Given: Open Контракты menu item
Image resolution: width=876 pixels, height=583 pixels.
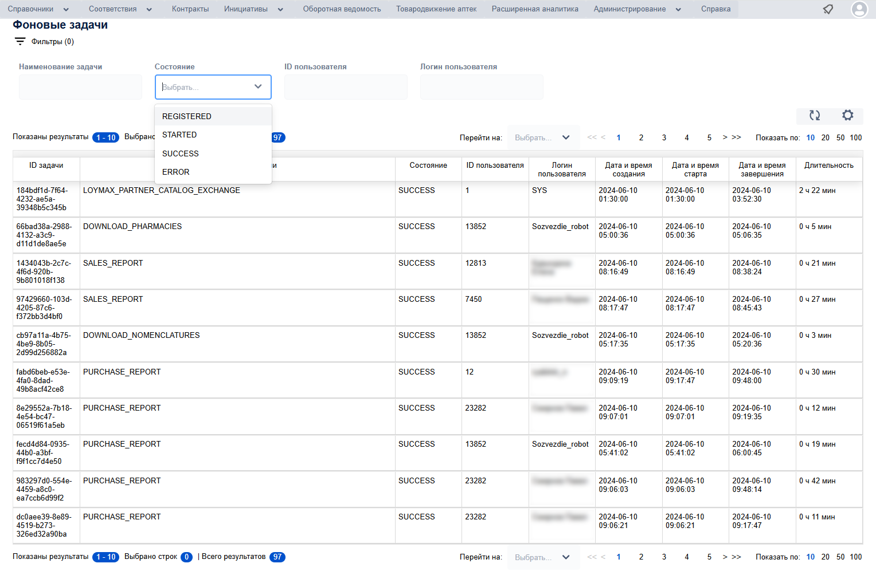Looking at the screenshot, I should 190,9.
